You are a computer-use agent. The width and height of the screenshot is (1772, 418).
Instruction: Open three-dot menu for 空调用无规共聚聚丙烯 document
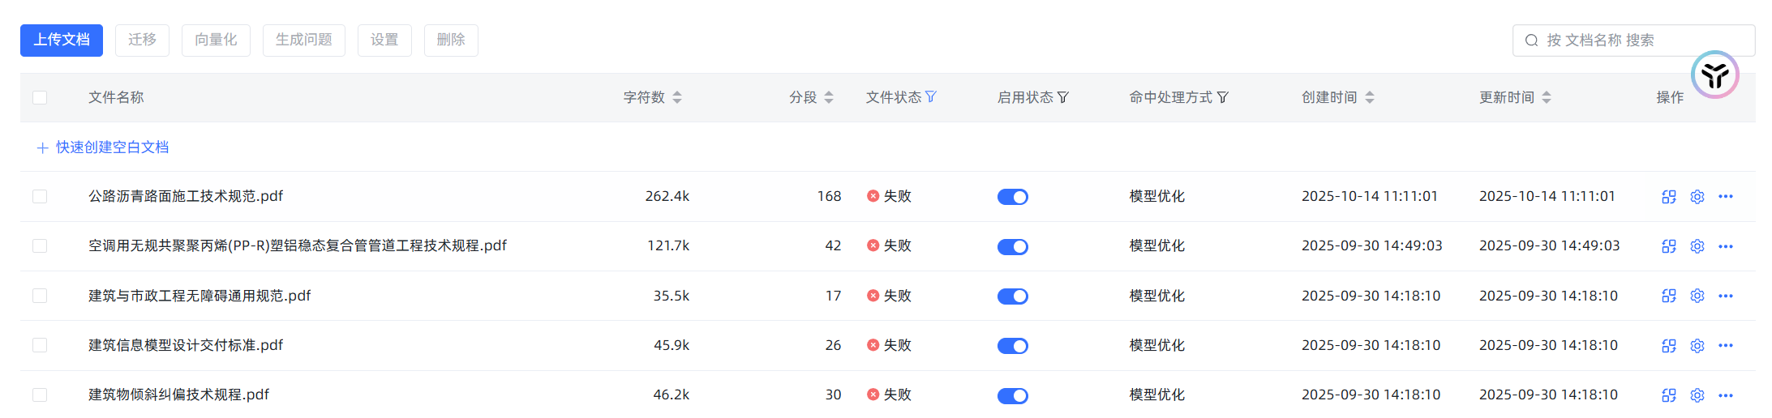(x=1725, y=246)
